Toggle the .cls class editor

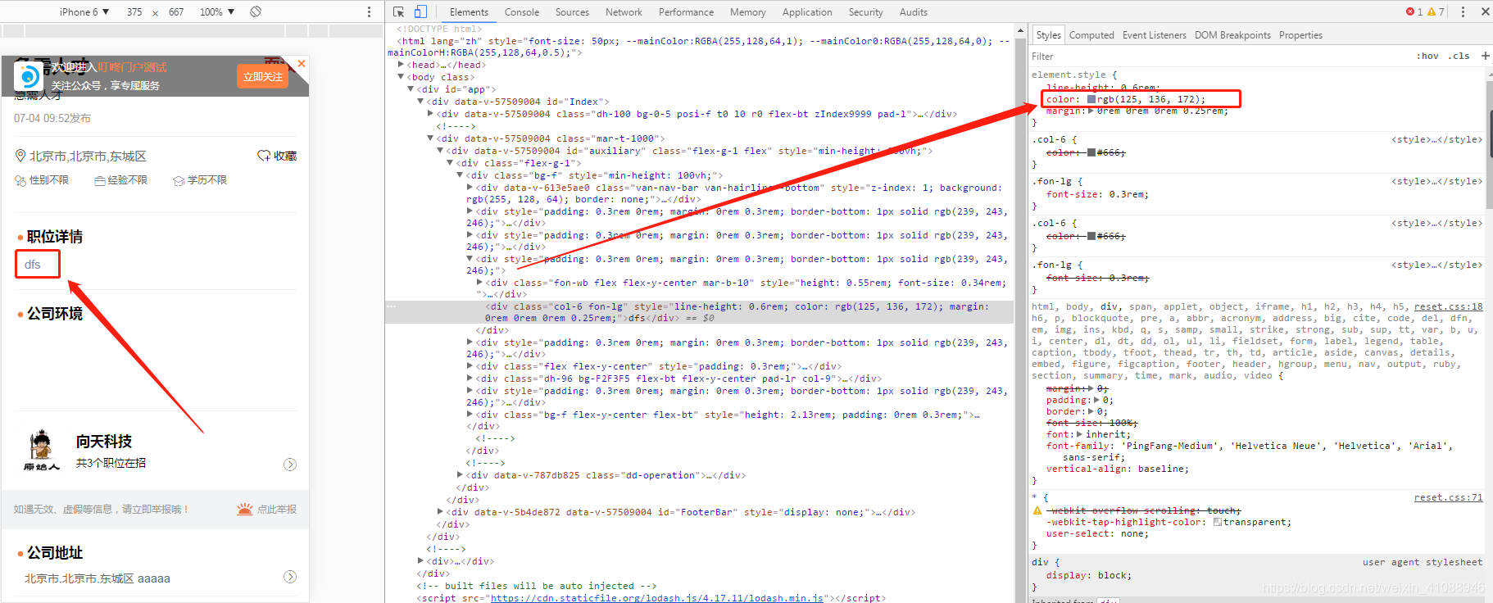tap(1459, 56)
